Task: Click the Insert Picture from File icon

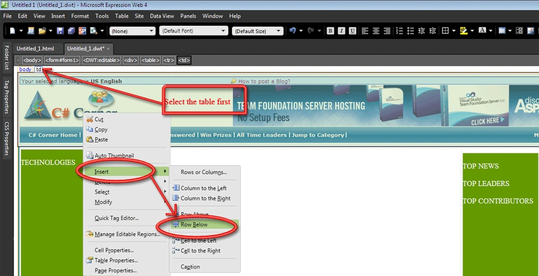Action: tap(531, 31)
